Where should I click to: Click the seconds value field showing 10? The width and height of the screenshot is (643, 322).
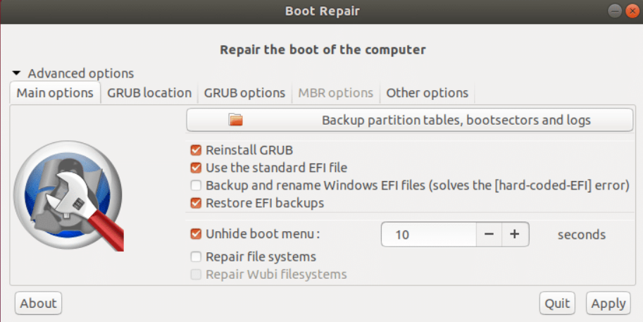[428, 234]
